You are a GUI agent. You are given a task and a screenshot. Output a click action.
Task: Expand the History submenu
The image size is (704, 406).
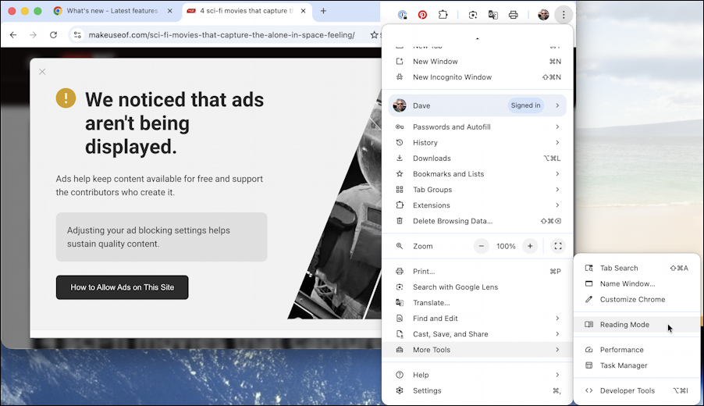[x=478, y=143]
